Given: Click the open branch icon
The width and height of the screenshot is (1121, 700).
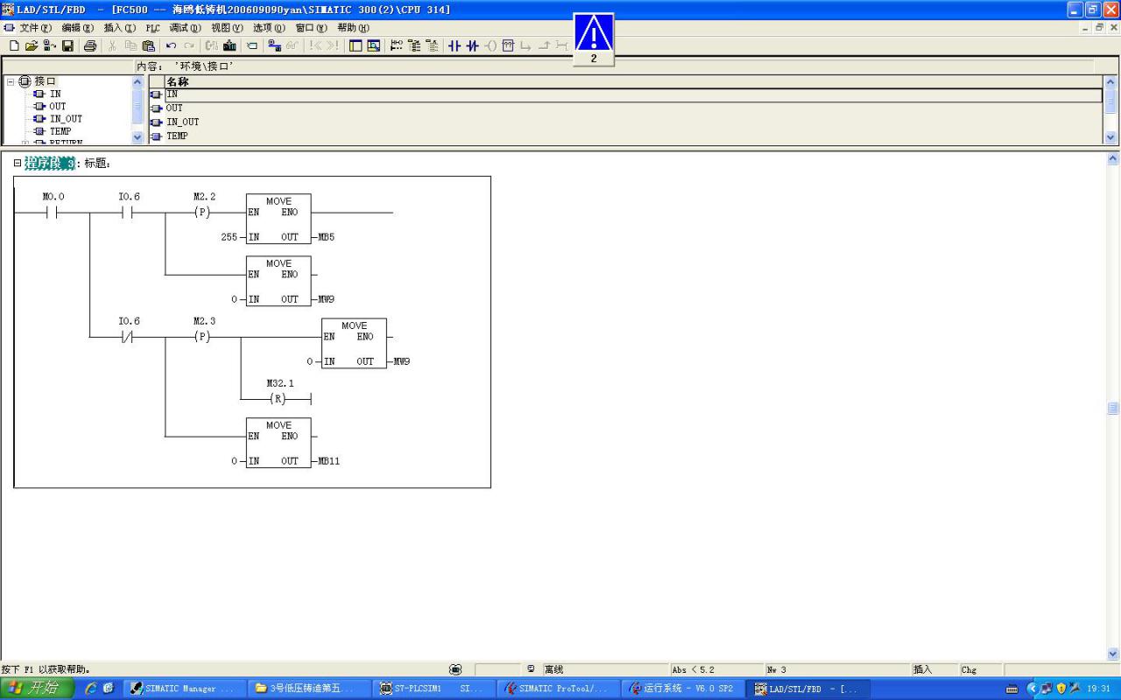Looking at the screenshot, I should coord(525,45).
